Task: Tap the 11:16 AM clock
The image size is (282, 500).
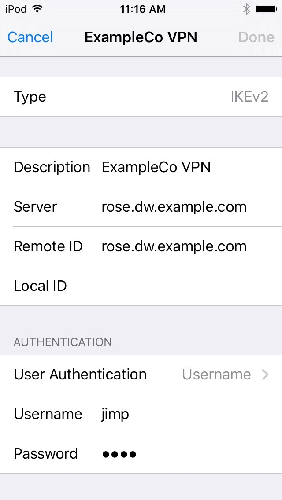Action: tap(142, 9)
